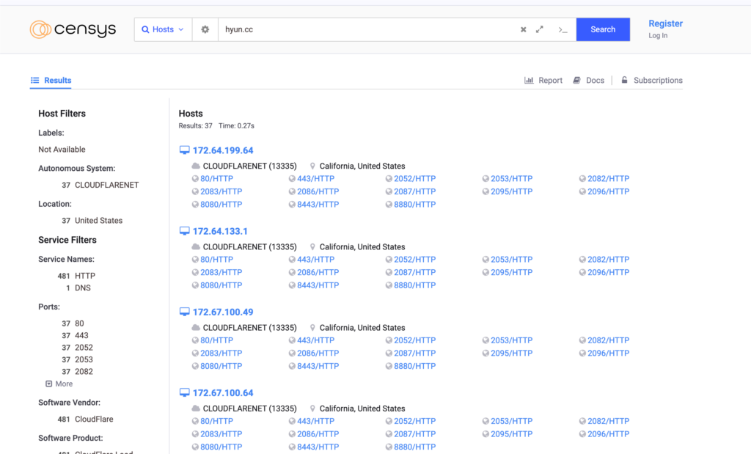The height and width of the screenshot is (454, 751).
Task: Open 2082/HTTP service of 172.64.199.64
Action: pyautogui.click(x=608, y=179)
